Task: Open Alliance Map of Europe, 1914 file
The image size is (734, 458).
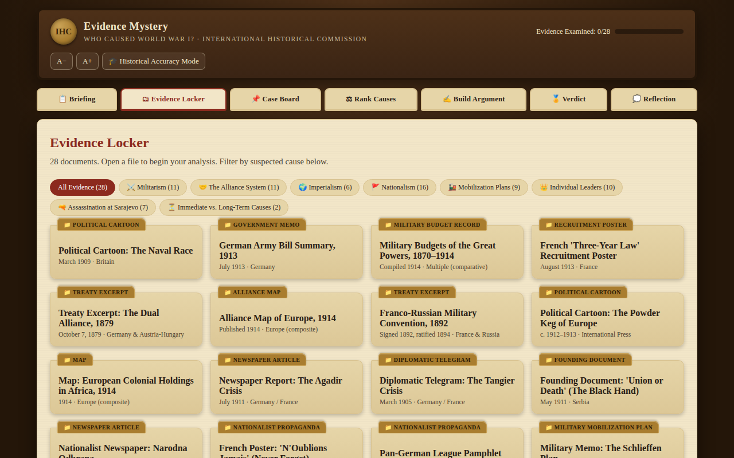Action: tap(287, 319)
